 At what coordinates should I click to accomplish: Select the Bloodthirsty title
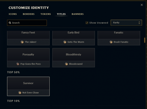pos(73,58)
